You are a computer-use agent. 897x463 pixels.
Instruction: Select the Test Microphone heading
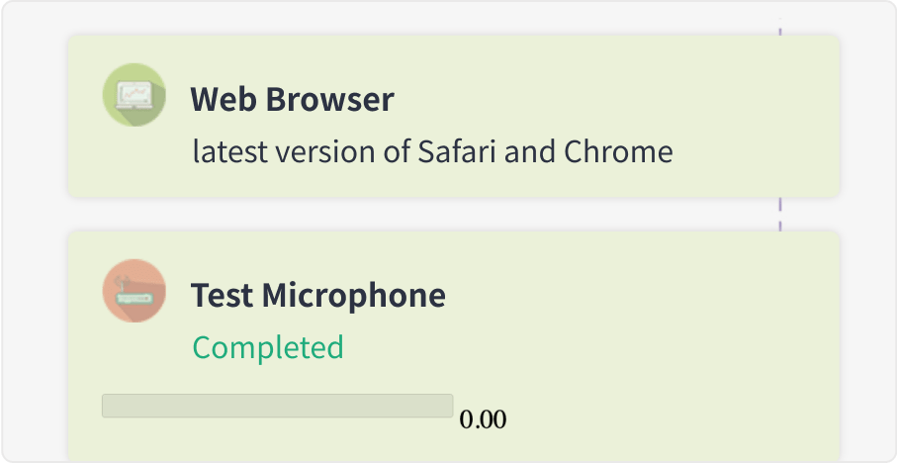click(318, 295)
